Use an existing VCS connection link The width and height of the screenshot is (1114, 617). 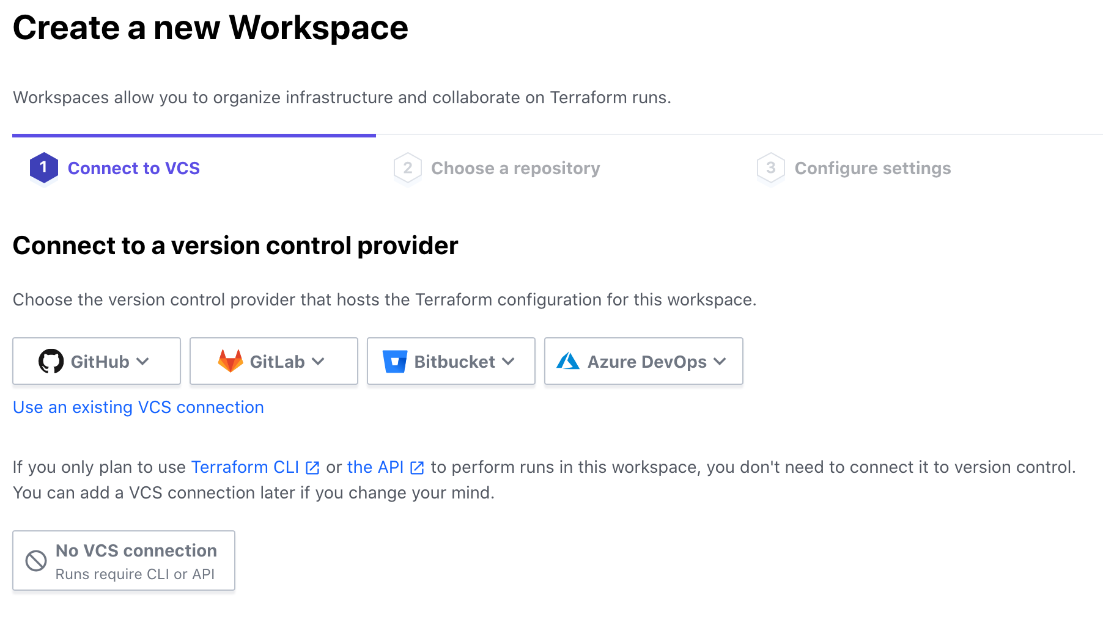(x=138, y=407)
